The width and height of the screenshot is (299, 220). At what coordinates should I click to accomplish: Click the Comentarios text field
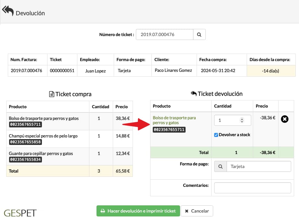(x=253, y=188)
